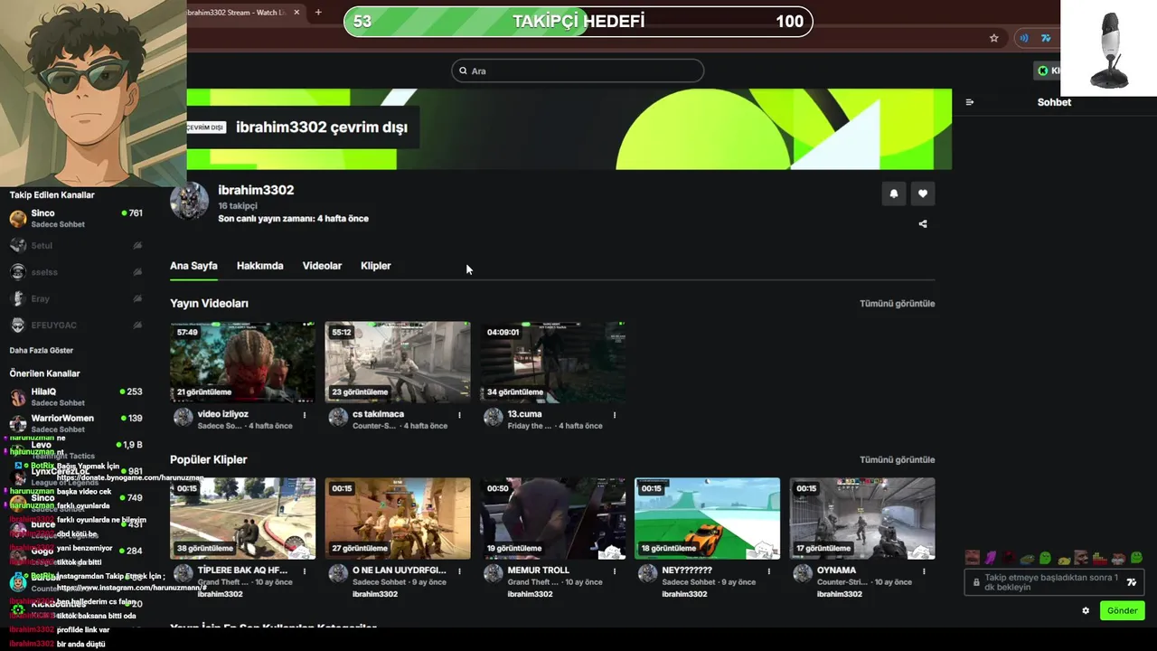1157x651 pixels.
Task: Open offline channel Setul in sidebar
Action: (76, 245)
